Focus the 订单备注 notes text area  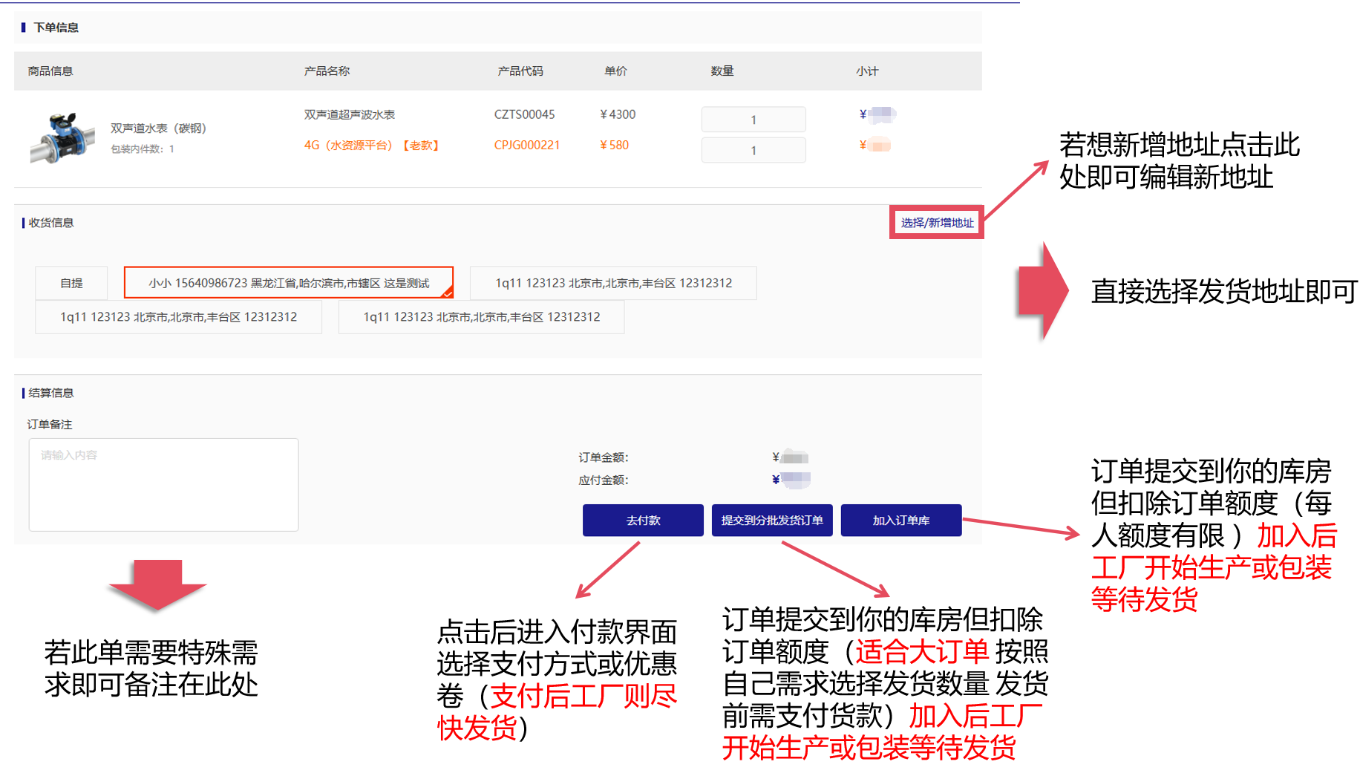coord(163,484)
